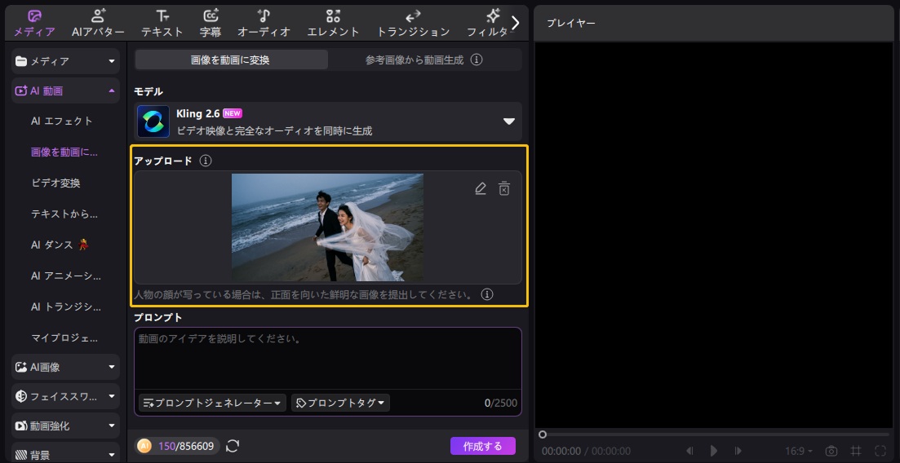This screenshot has width=900, height=463.
Task: Click info icon beside 参考画像から動画生成
Action: click(477, 60)
